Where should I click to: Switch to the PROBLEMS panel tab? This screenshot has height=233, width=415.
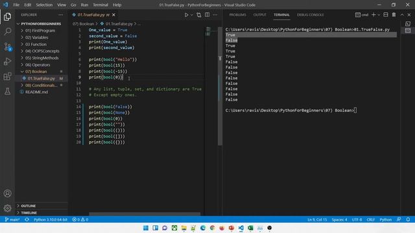click(238, 15)
